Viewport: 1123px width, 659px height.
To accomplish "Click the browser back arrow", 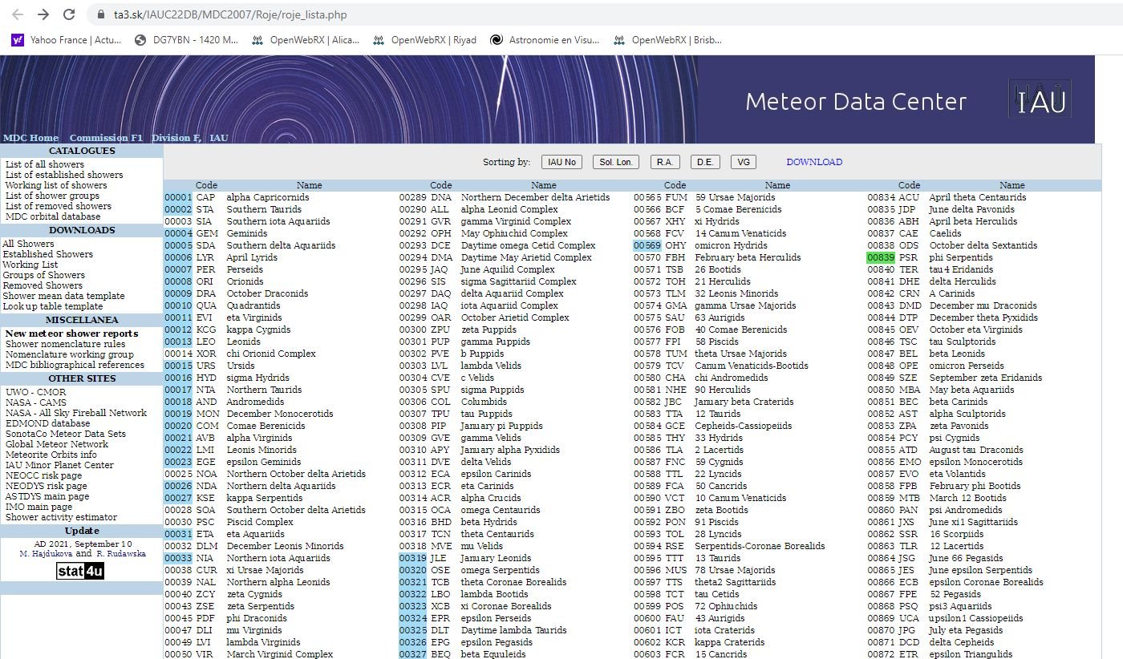I will tap(18, 14).
